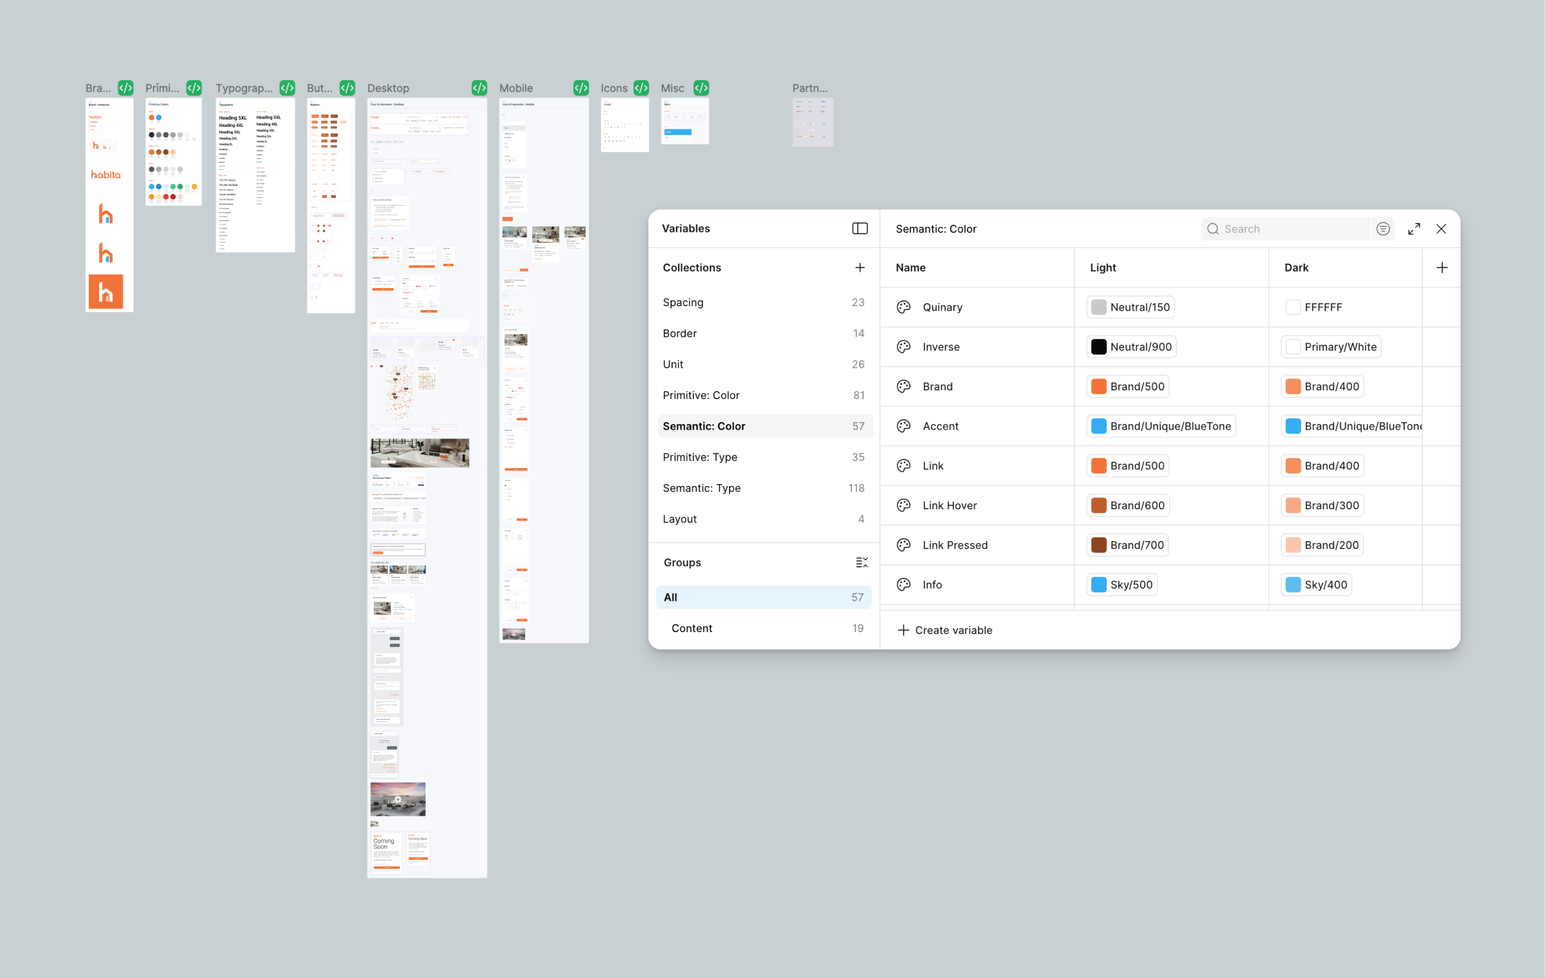The width and height of the screenshot is (1545, 978).
Task: Click the palette icon for the Info variable
Action: point(903,585)
